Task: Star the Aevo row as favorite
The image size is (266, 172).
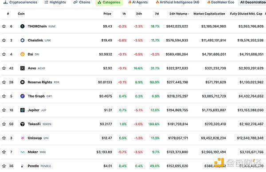Action: click(x=4, y=68)
